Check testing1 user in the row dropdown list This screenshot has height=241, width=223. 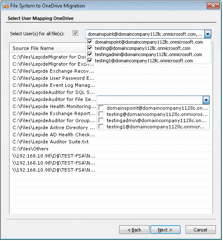click(101, 127)
